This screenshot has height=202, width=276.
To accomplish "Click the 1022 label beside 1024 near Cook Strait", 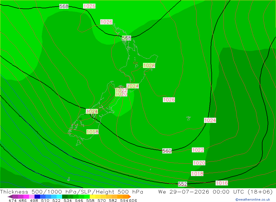I will [121, 90].
